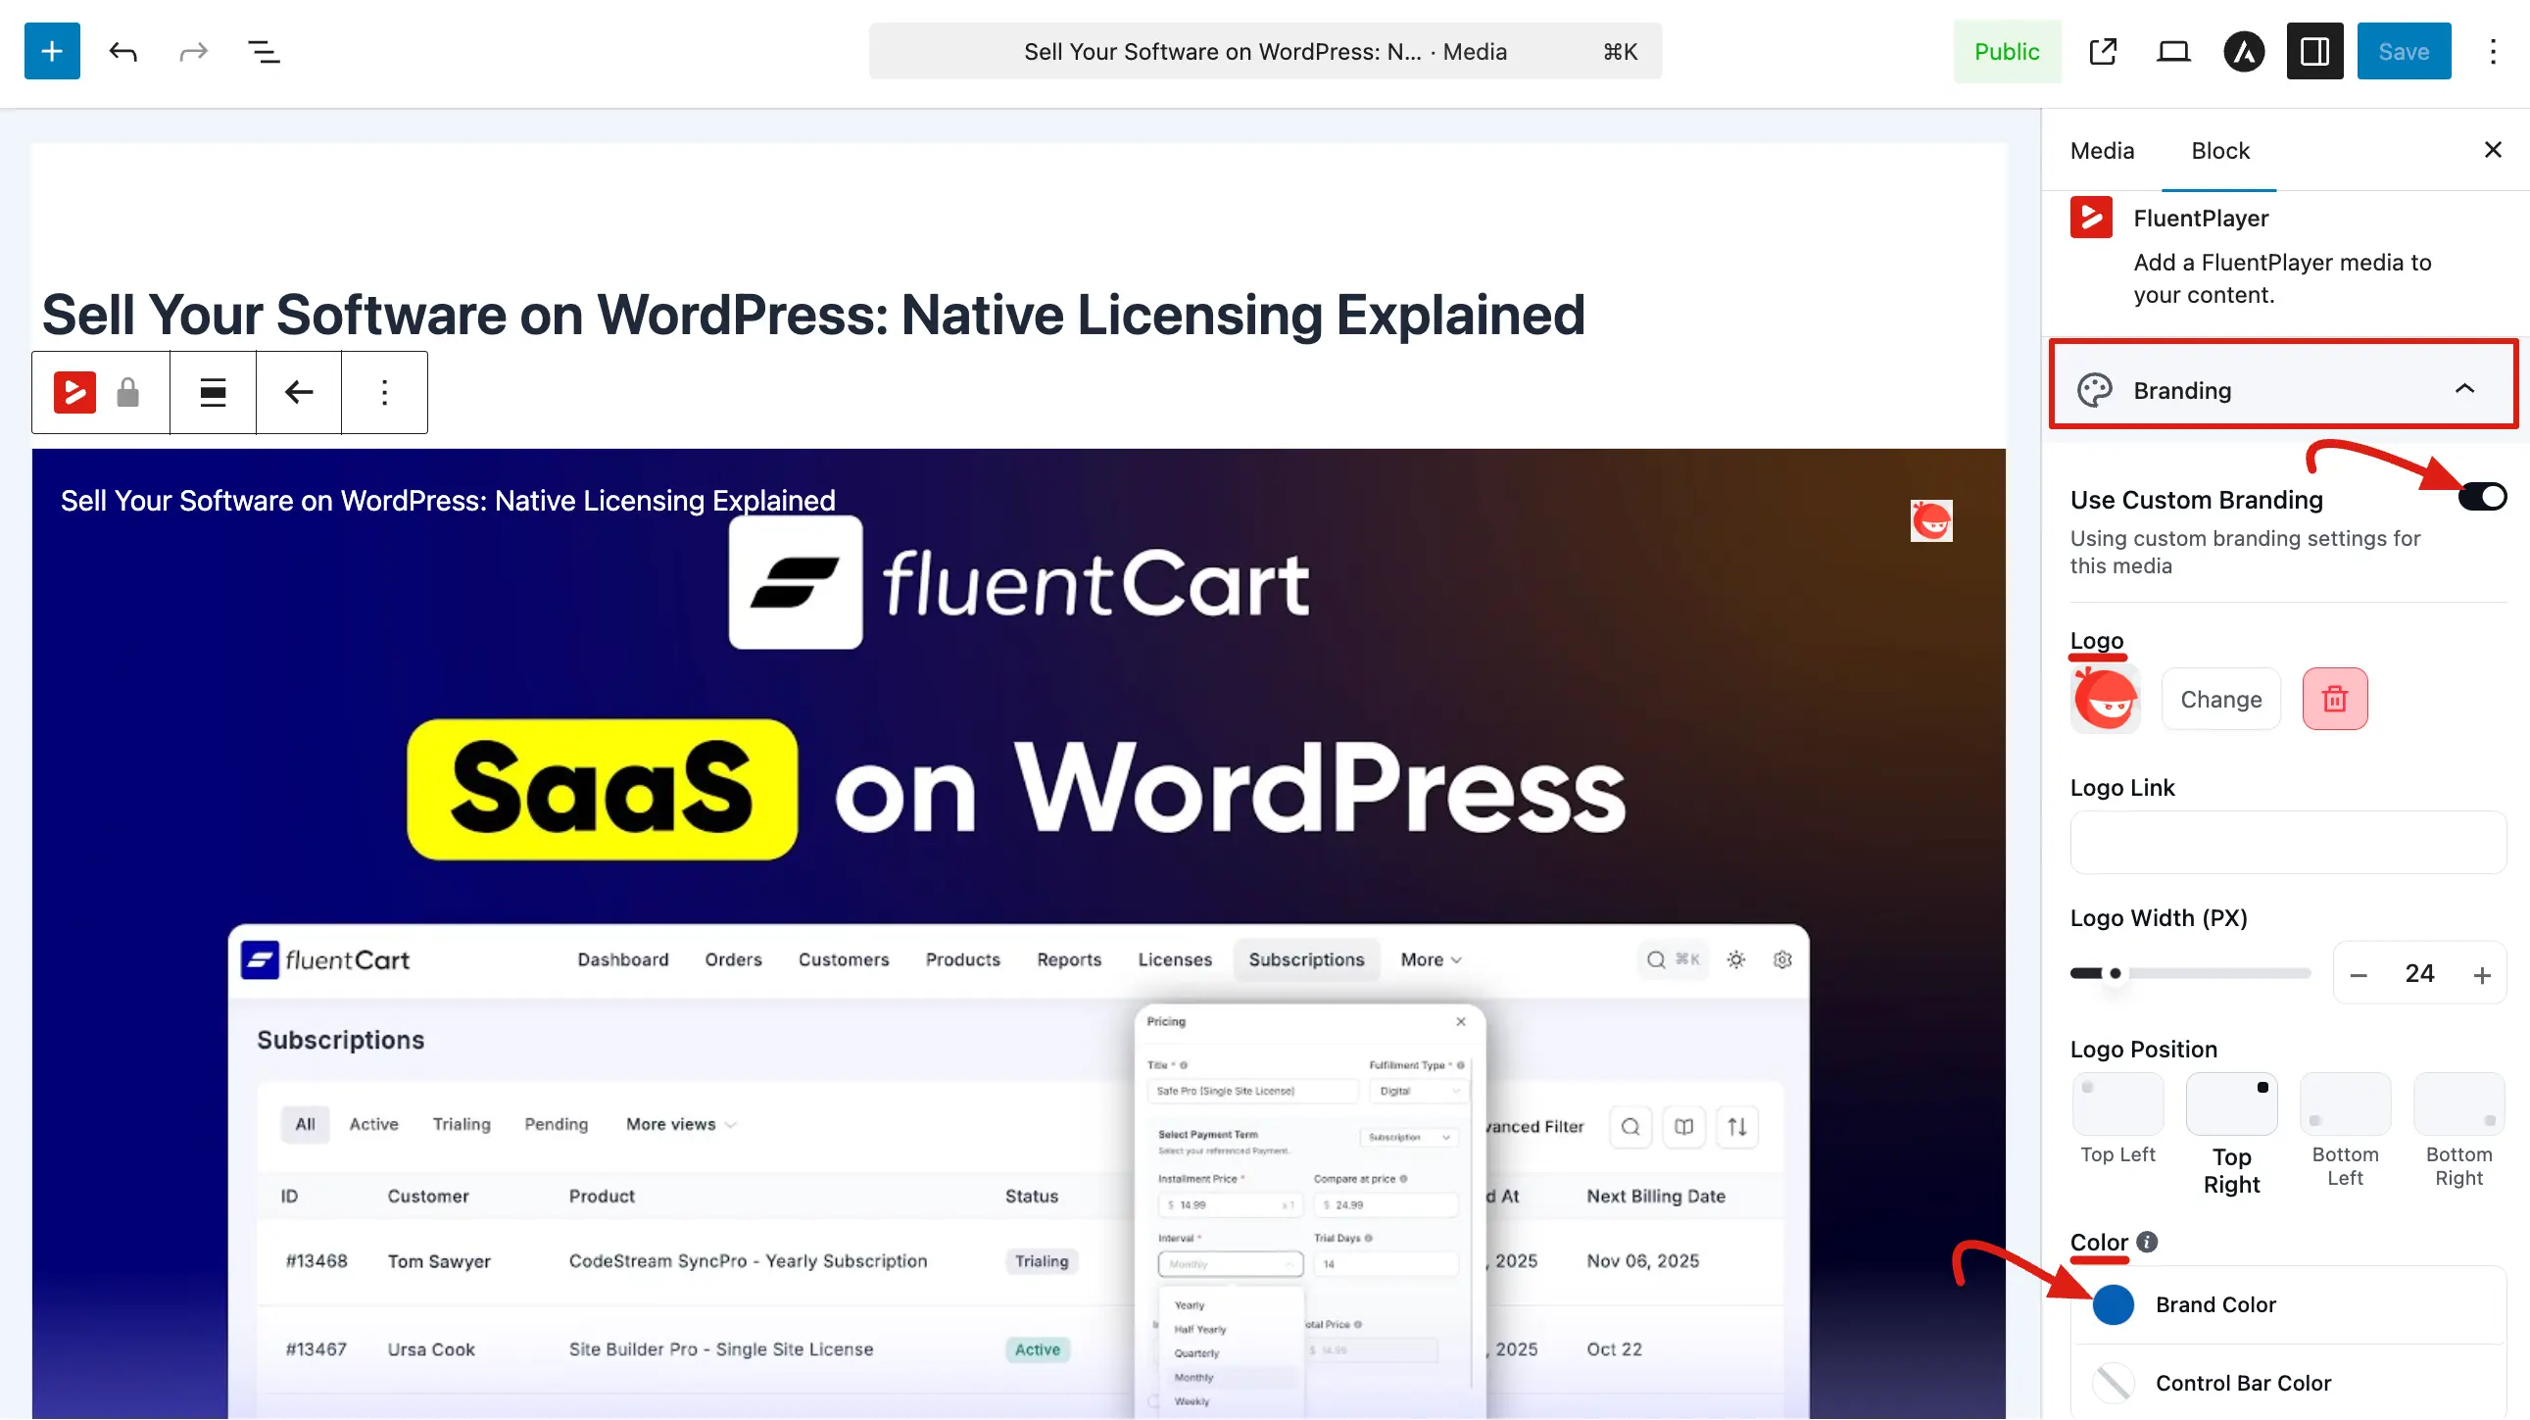Image resolution: width=2530 pixels, height=1420 pixels.
Task: Click the Logo Link input field
Action: [2287, 843]
